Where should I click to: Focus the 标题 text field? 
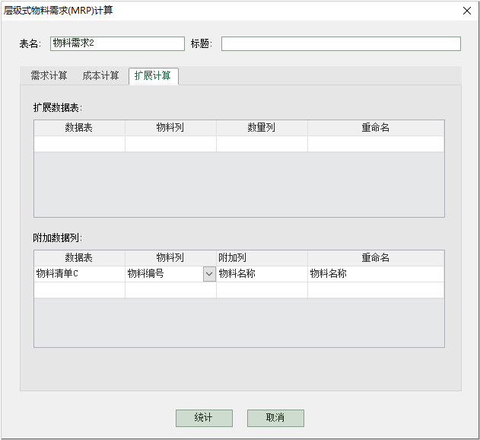click(340, 44)
